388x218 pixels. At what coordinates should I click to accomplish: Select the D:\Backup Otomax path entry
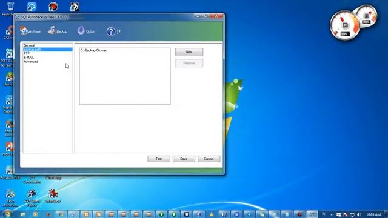(93, 50)
